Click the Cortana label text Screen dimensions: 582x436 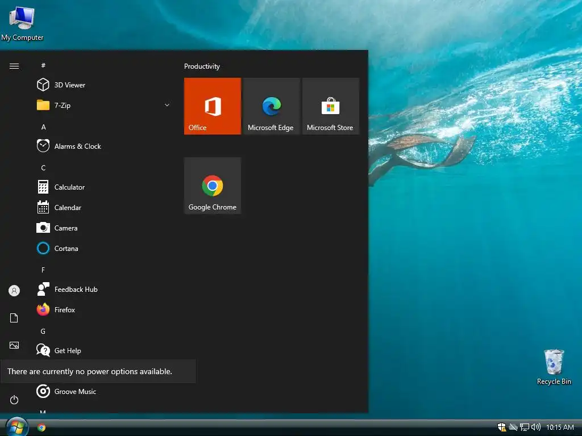[x=66, y=249]
